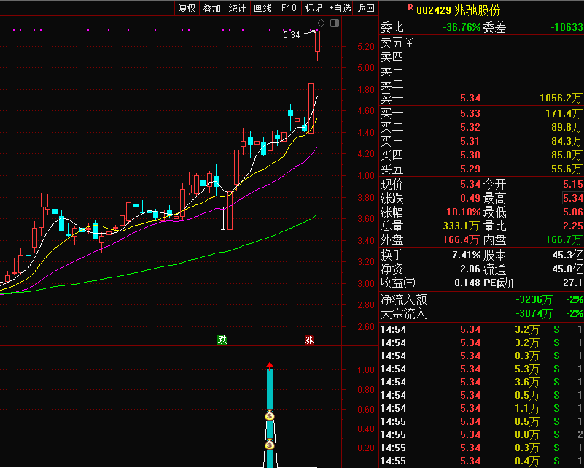Select the green 跌 marker on the chart
The image size is (584, 468).
[222, 340]
